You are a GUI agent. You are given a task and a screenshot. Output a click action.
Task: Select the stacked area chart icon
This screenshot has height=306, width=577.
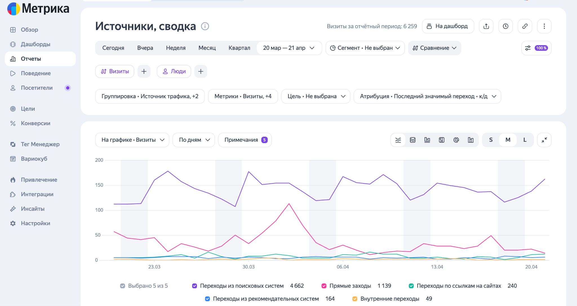413,140
